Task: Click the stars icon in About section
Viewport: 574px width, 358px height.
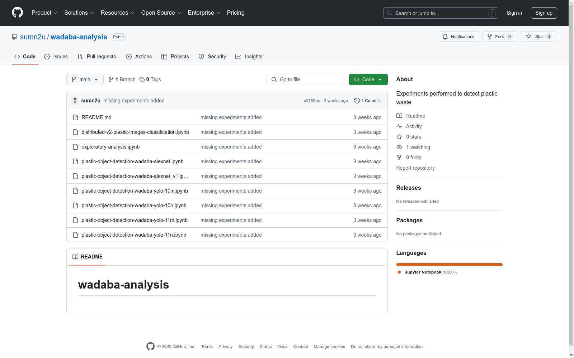Action: [x=399, y=137]
